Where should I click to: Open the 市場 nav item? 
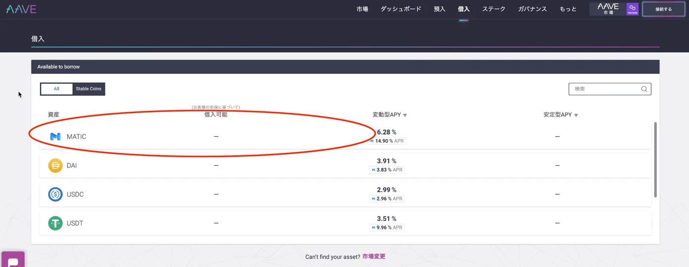[x=362, y=9]
